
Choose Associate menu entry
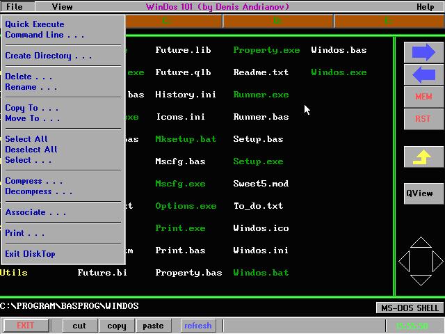(35, 212)
